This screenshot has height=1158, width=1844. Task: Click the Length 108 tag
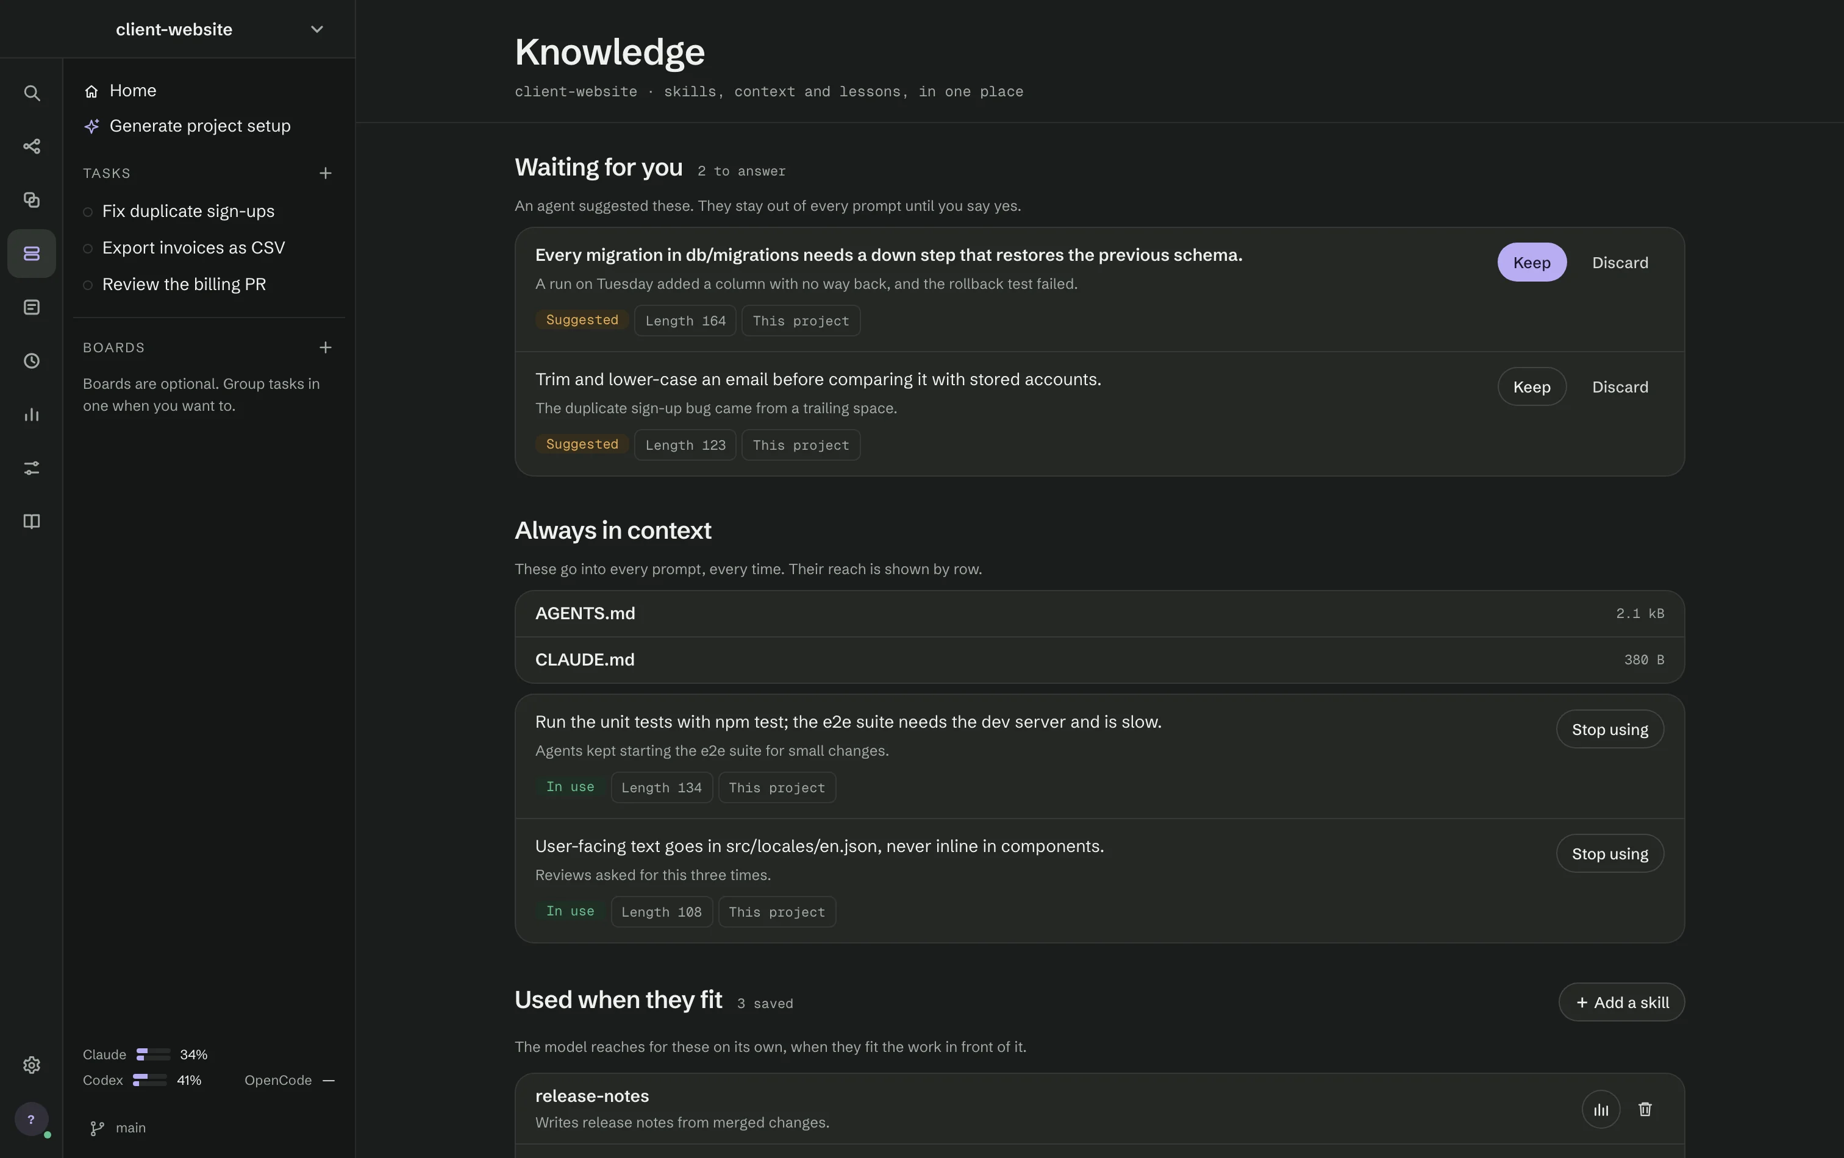(662, 912)
